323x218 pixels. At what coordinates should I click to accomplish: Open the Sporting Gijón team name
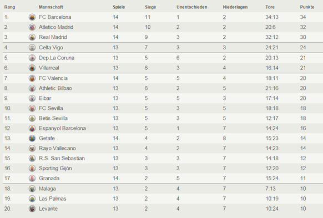point(55,169)
